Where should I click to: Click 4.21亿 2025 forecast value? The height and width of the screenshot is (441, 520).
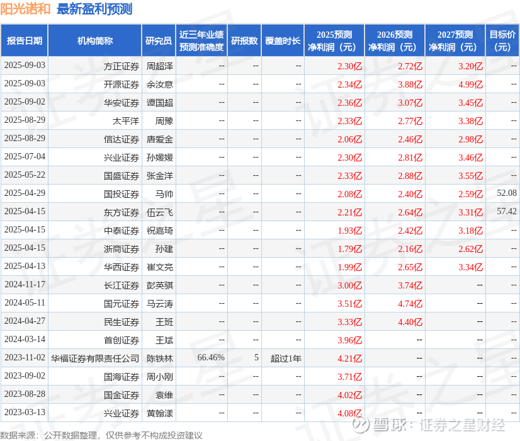[350, 358]
